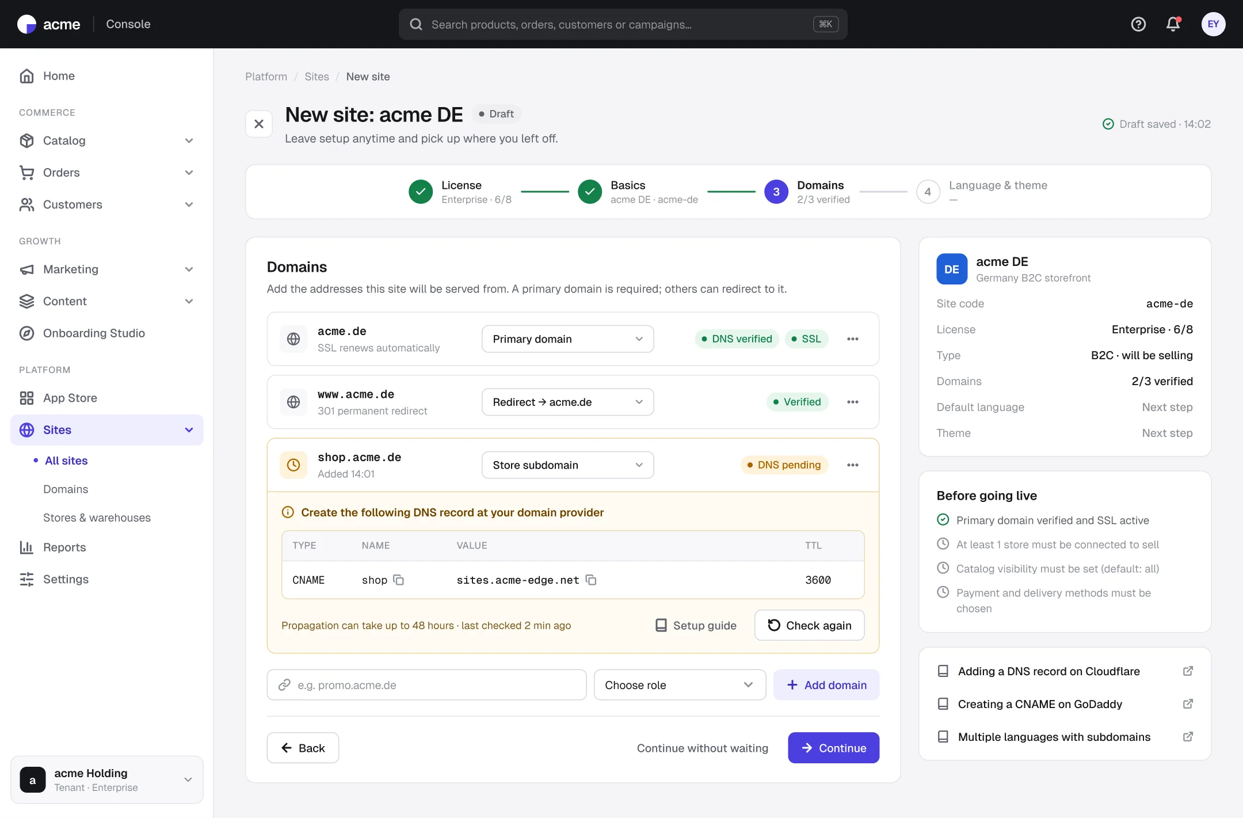Click the globe icon beside acme.de
The width and height of the screenshot is (1243, 818).
[293, 339]
